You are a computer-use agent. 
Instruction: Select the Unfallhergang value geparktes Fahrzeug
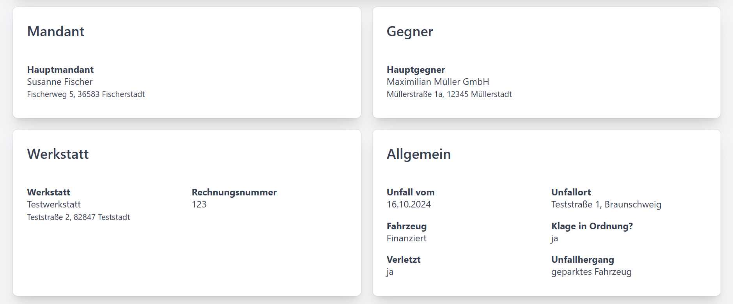point(591,272)
